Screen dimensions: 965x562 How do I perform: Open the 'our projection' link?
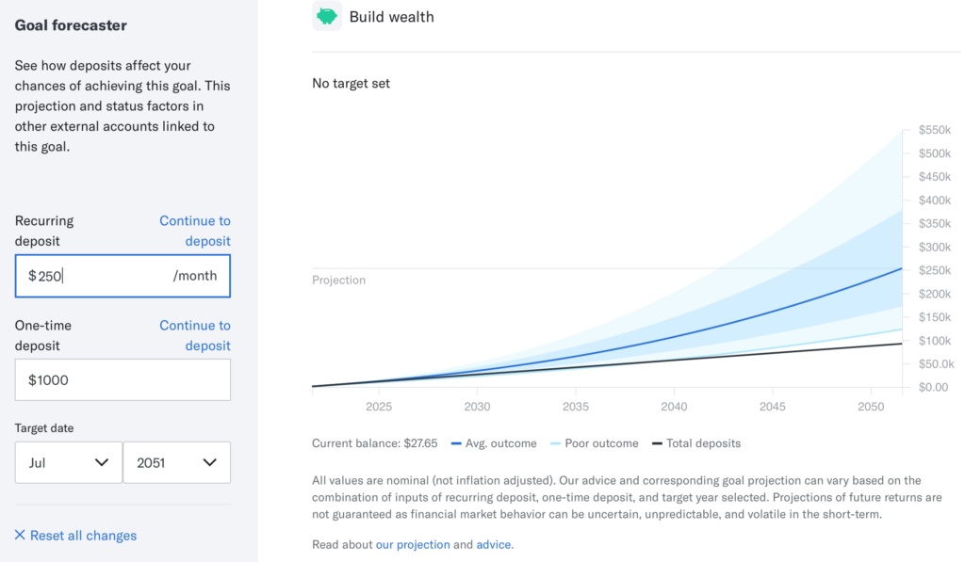tap(413, 544)
